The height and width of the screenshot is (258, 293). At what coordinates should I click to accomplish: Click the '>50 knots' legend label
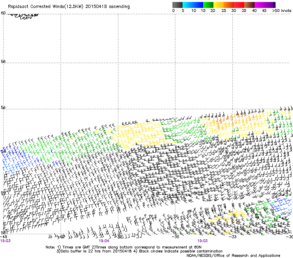pos(282,11)
